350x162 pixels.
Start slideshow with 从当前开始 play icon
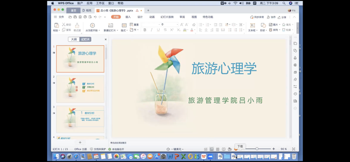point(92,25)
